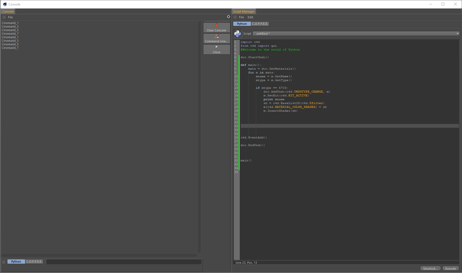
Task: Click the grip handle next to the bottom Python tab
Action: (x=4, y=262)
